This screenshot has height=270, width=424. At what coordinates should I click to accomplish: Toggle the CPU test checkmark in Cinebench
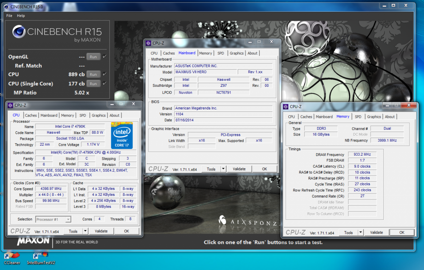pyautogui.click(x=105, y=74)
